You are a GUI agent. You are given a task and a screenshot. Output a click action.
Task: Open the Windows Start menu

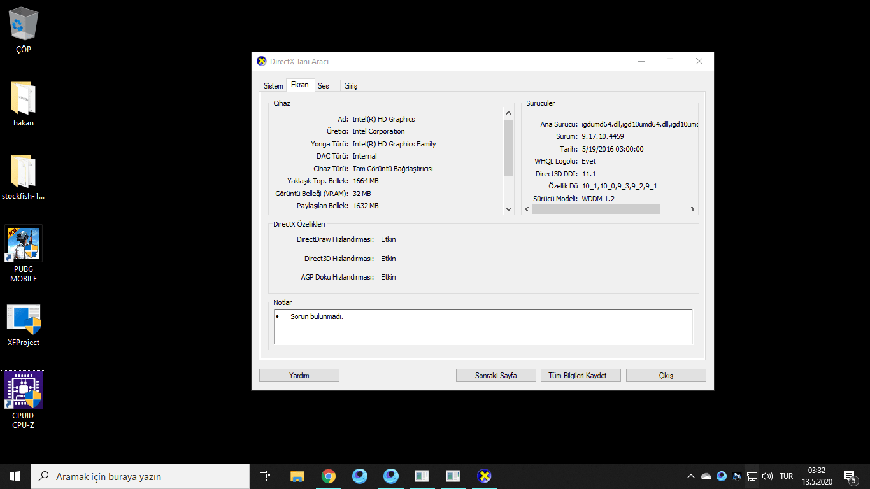15,476
